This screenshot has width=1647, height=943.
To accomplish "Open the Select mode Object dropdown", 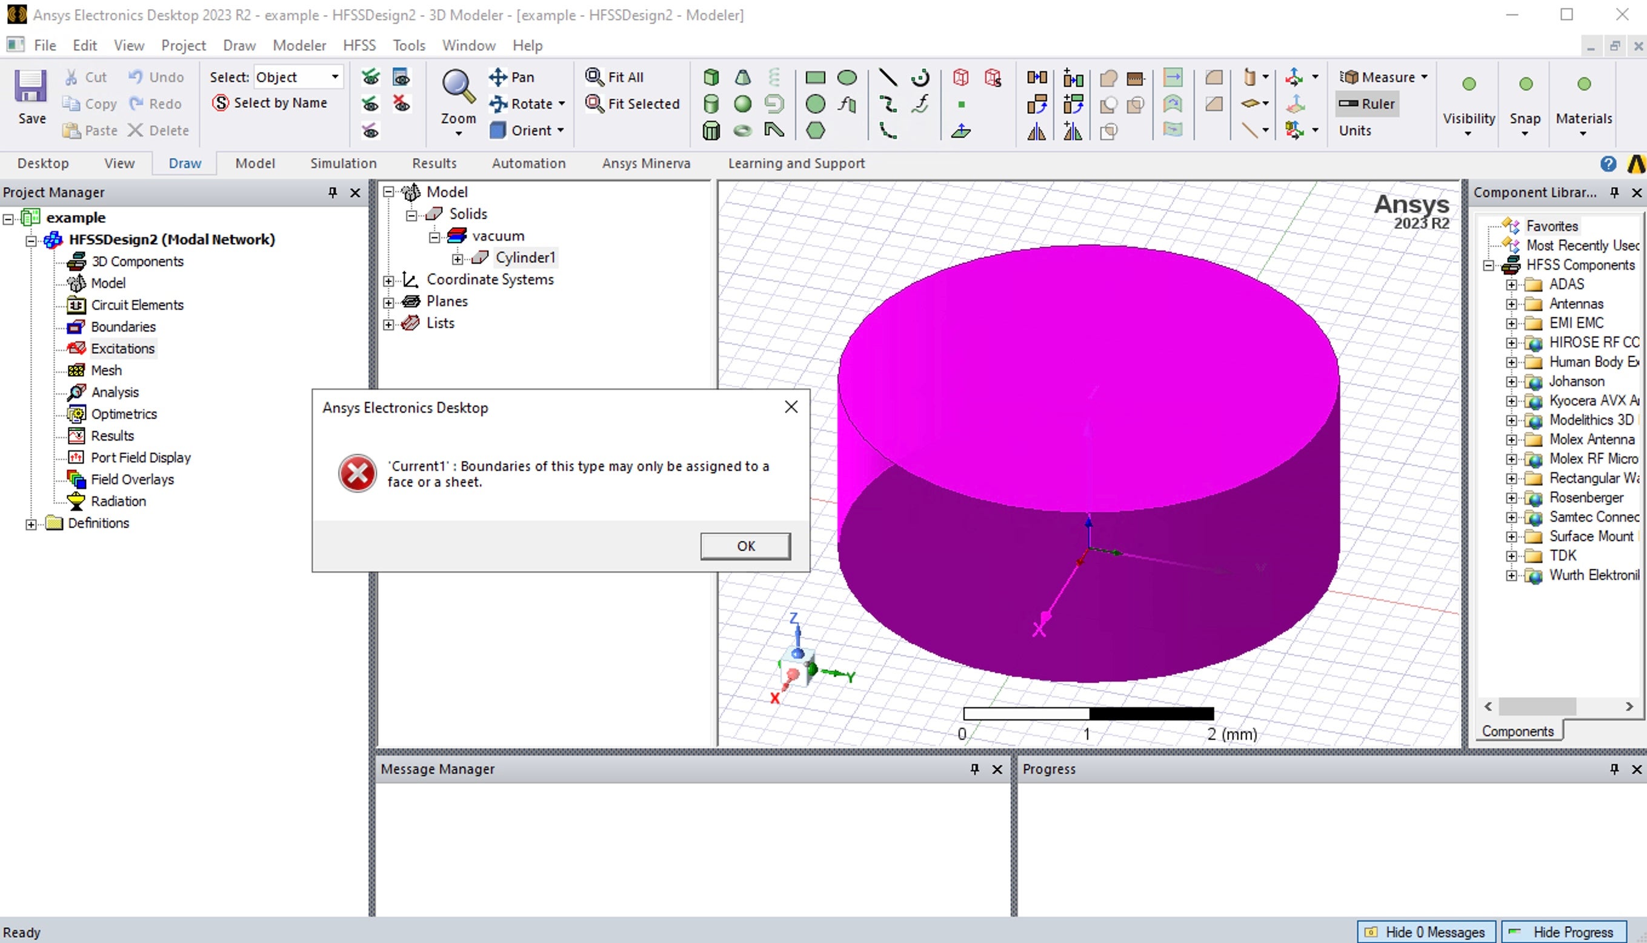I will [334, 77].
